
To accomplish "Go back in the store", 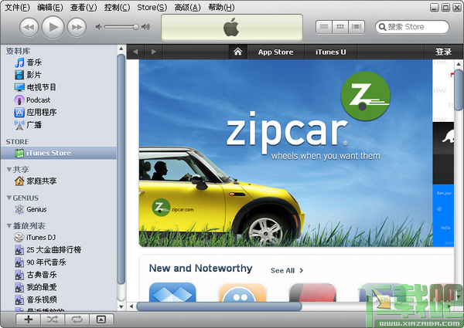I will coord(135,52).
